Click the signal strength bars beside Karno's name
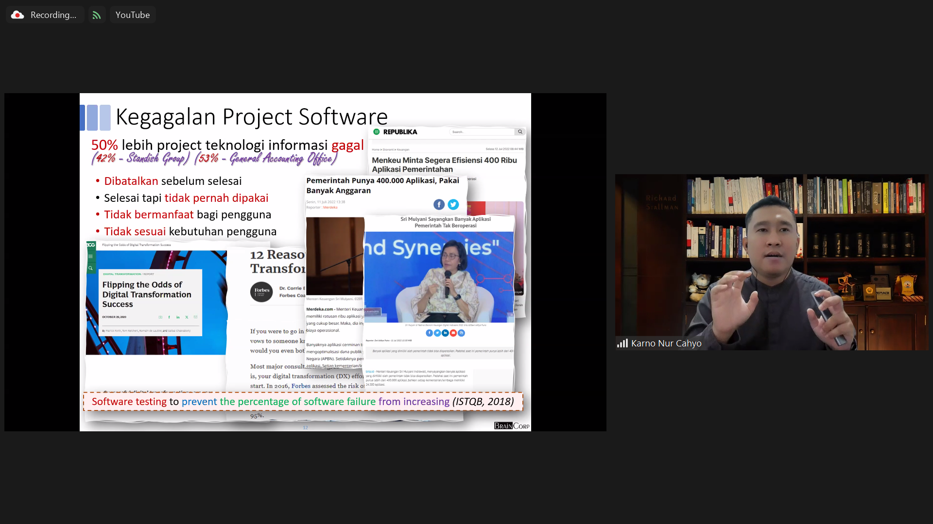 tap(622, 344)
